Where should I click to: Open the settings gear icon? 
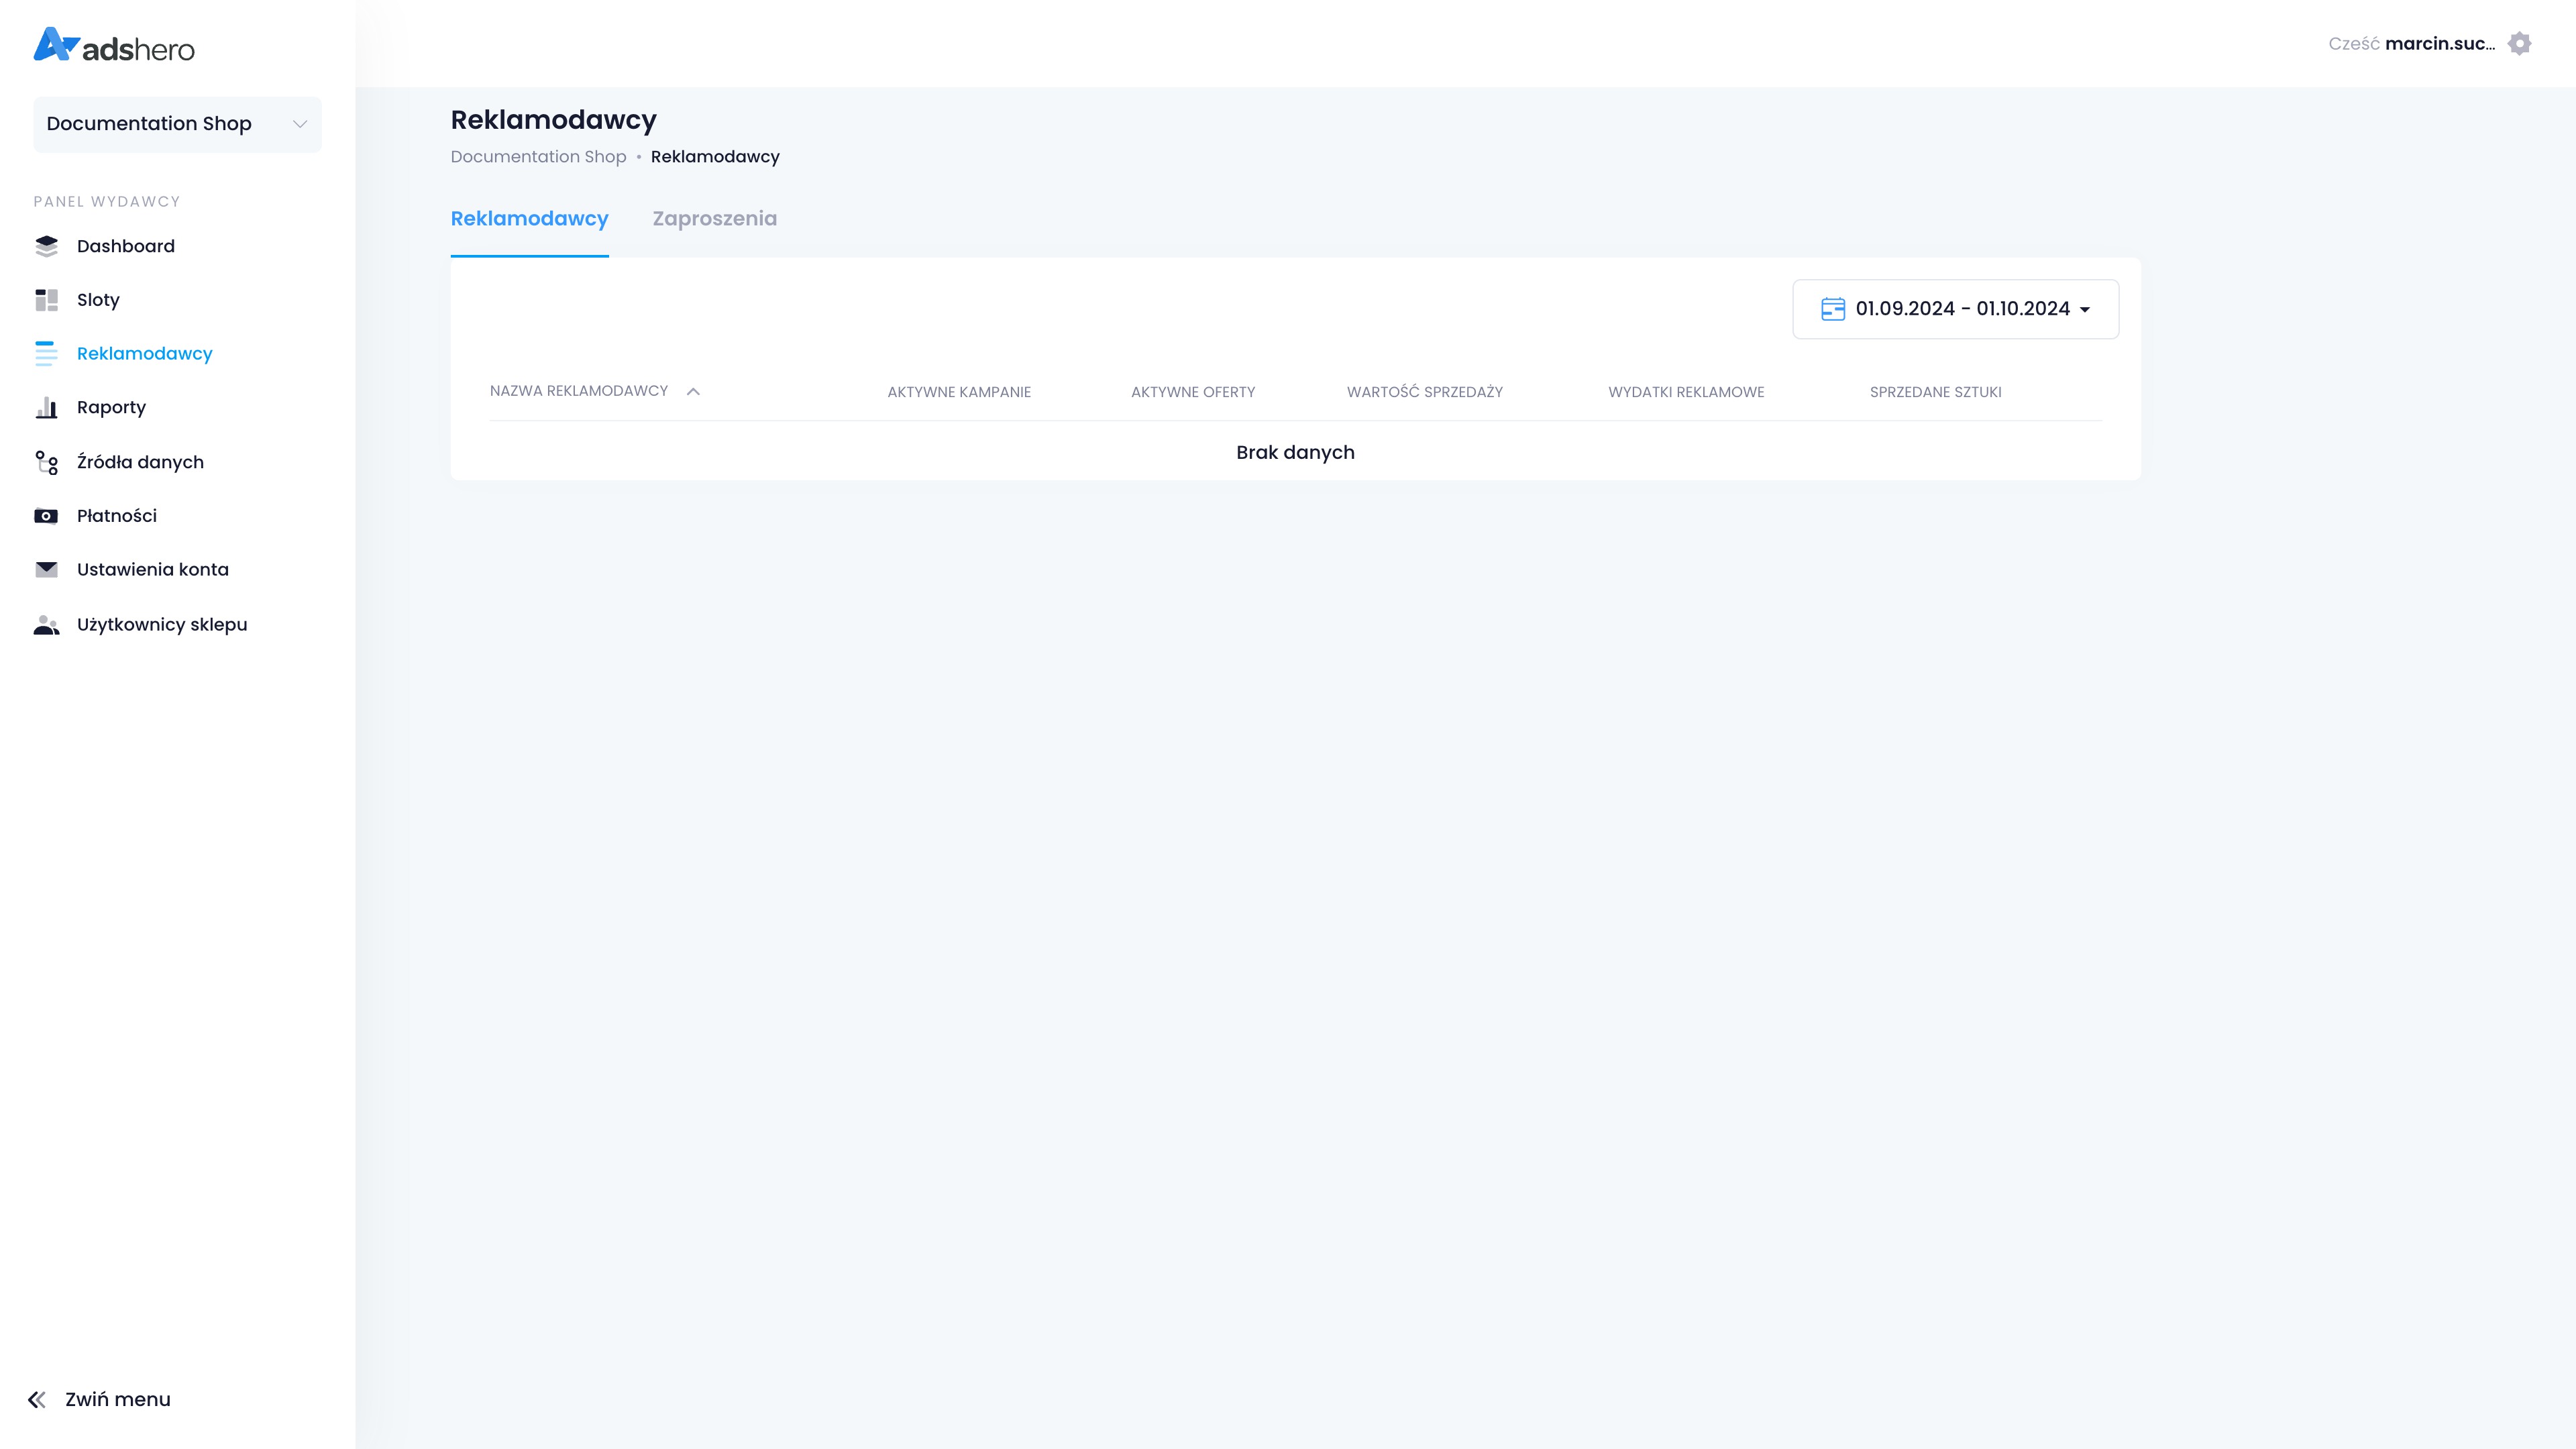[x=2519, y=44]
